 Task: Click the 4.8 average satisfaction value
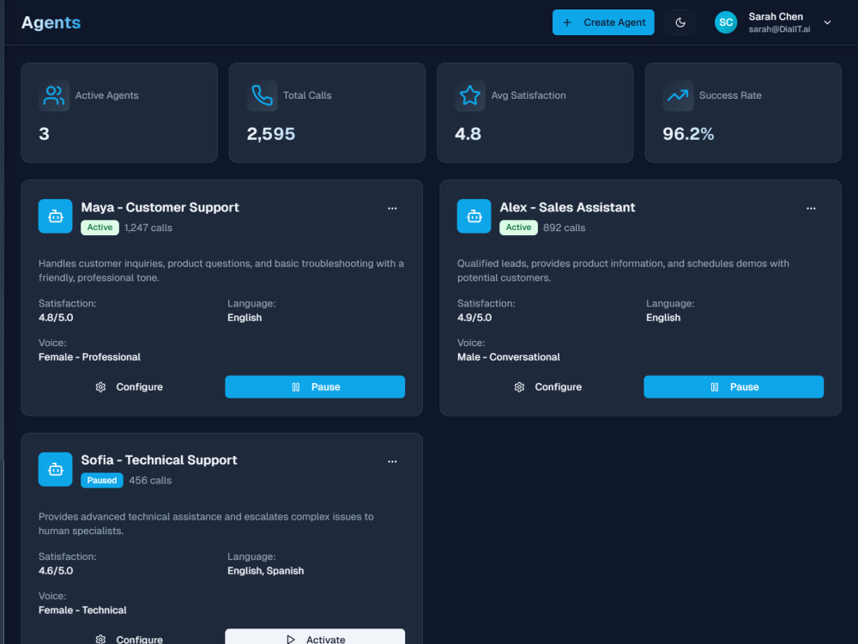tap(468, 134)
